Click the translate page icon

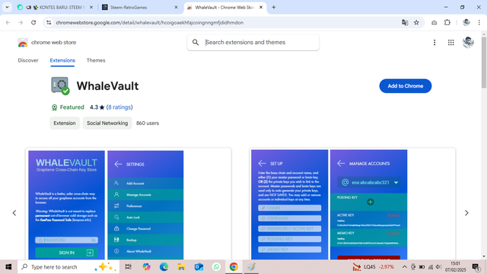405,23
